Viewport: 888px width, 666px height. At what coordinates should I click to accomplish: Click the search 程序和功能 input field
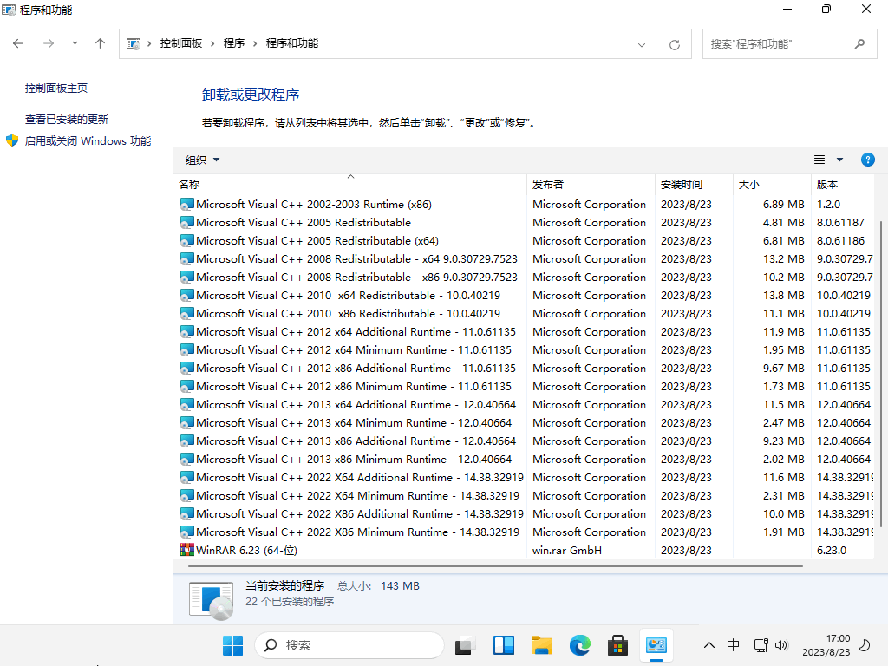coord(779,44)
